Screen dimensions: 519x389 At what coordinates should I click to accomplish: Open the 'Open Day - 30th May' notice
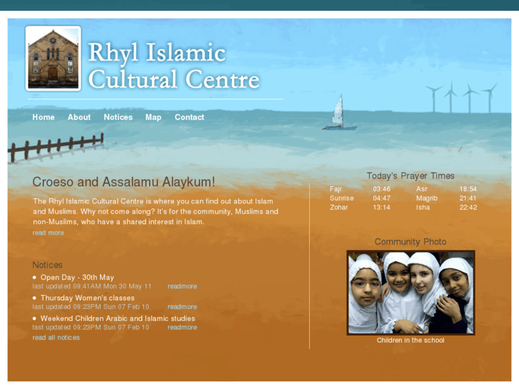pyautogui.click(x=77, y=278)
